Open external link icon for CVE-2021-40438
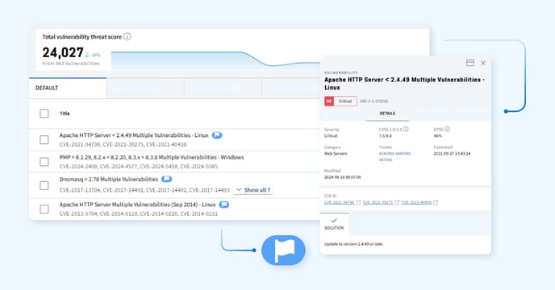555x290 pixels. pyautogui.click(x=436, y=202)
